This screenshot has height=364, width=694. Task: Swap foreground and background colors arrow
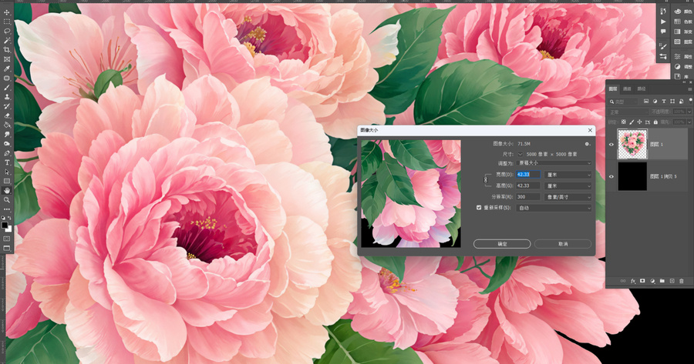[x=10, y=219]
